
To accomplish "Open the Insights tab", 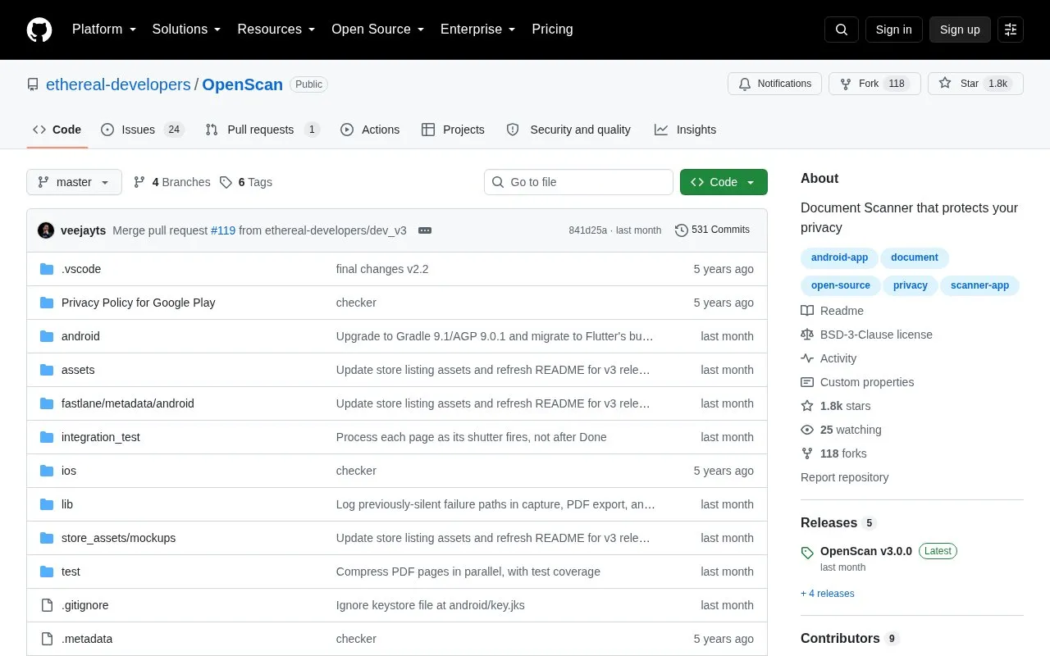I will [685, 130].
